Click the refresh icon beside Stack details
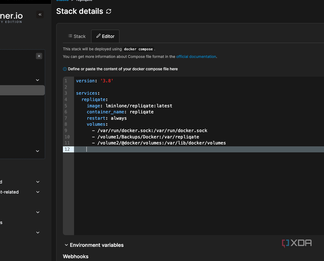The height and width of the screenshot is (261, 324). click(109, 11)
